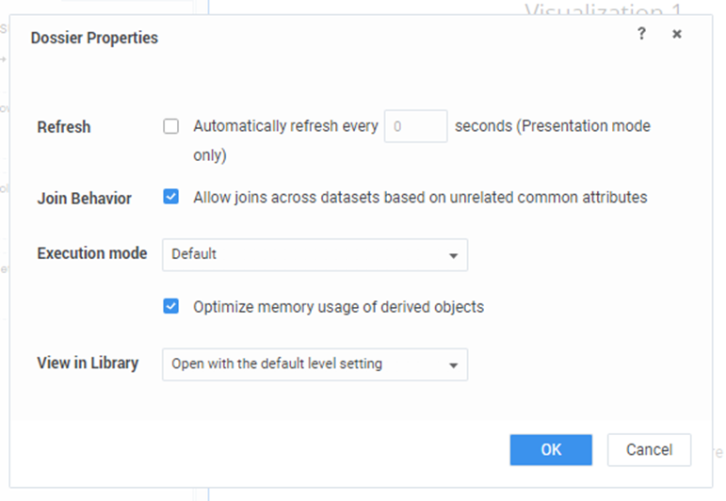Click the Execution mode dropdown arrow
Screen dimensions: 726x501
tap(453, 255)
